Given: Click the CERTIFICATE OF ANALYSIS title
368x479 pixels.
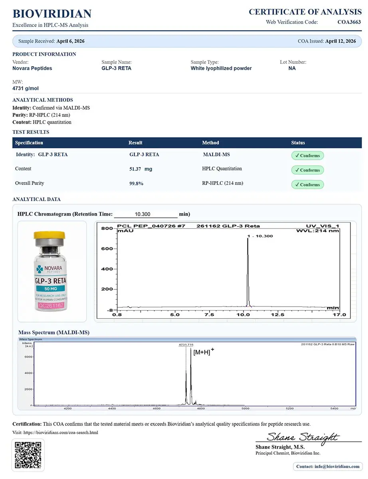Looking at the screenshot, I should point(305,12).
